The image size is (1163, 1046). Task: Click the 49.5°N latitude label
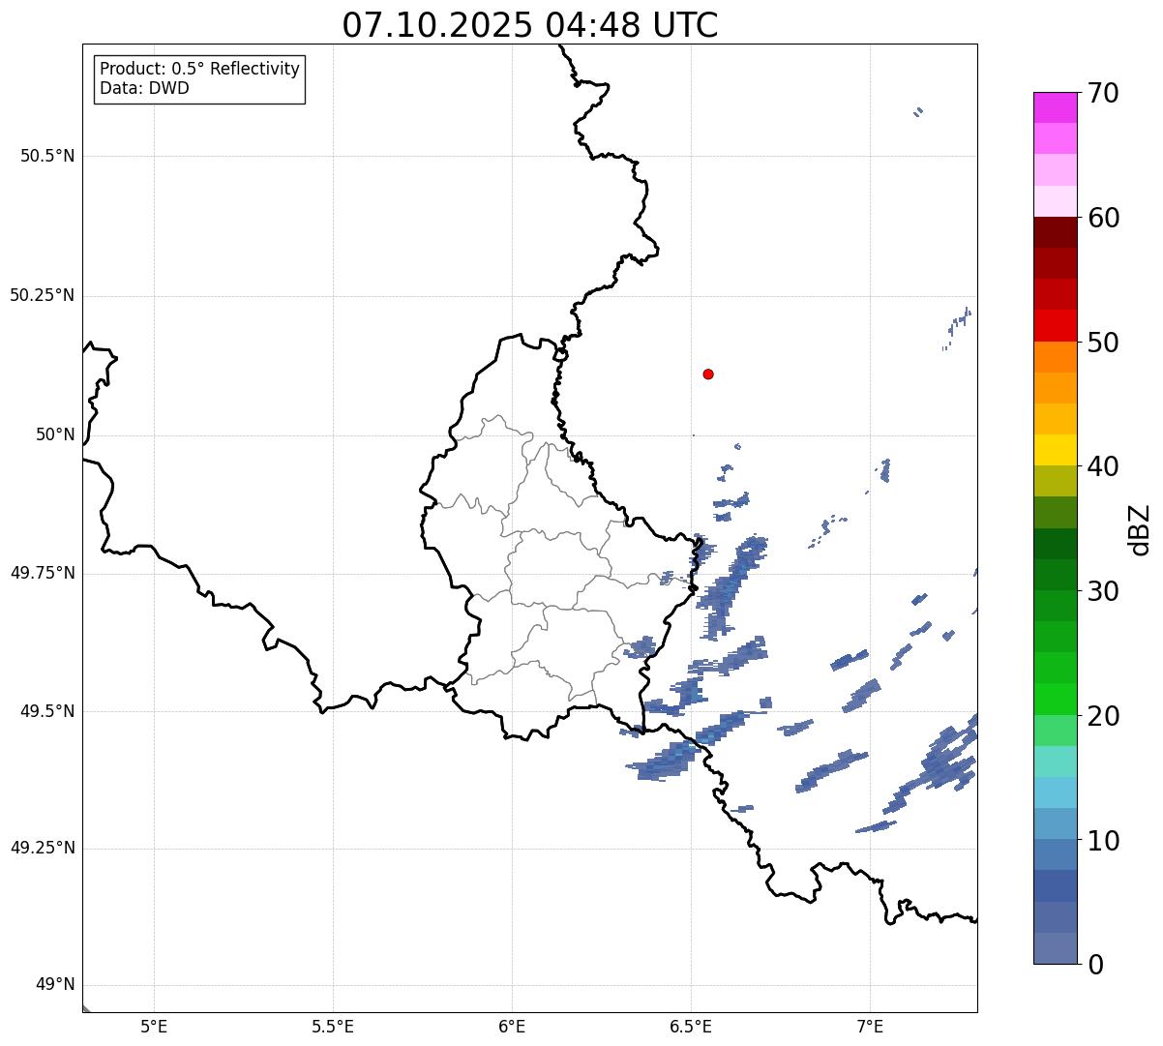coord(47,711)
